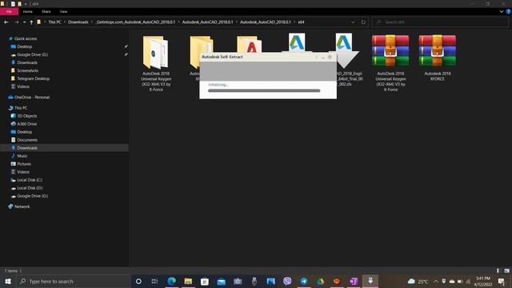Screen dimensions: 512x288
Task: Open the Home ribbon tab
Action: [28, 11]
